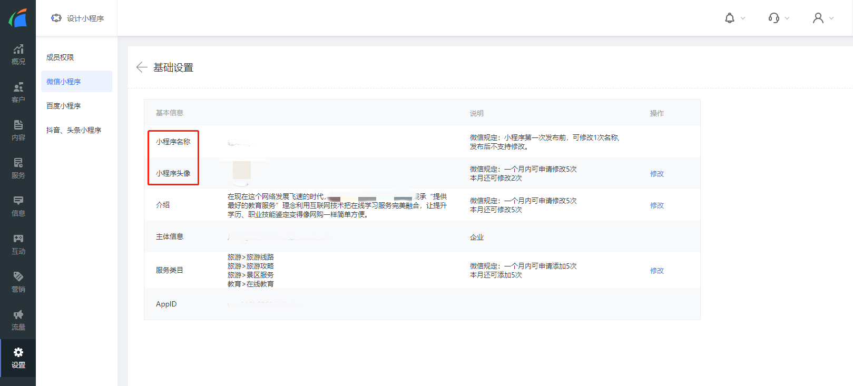Viewport: 853px width, 386px height.
Task: Click the back arrow beside 基础设置
Action: [141, 67]
